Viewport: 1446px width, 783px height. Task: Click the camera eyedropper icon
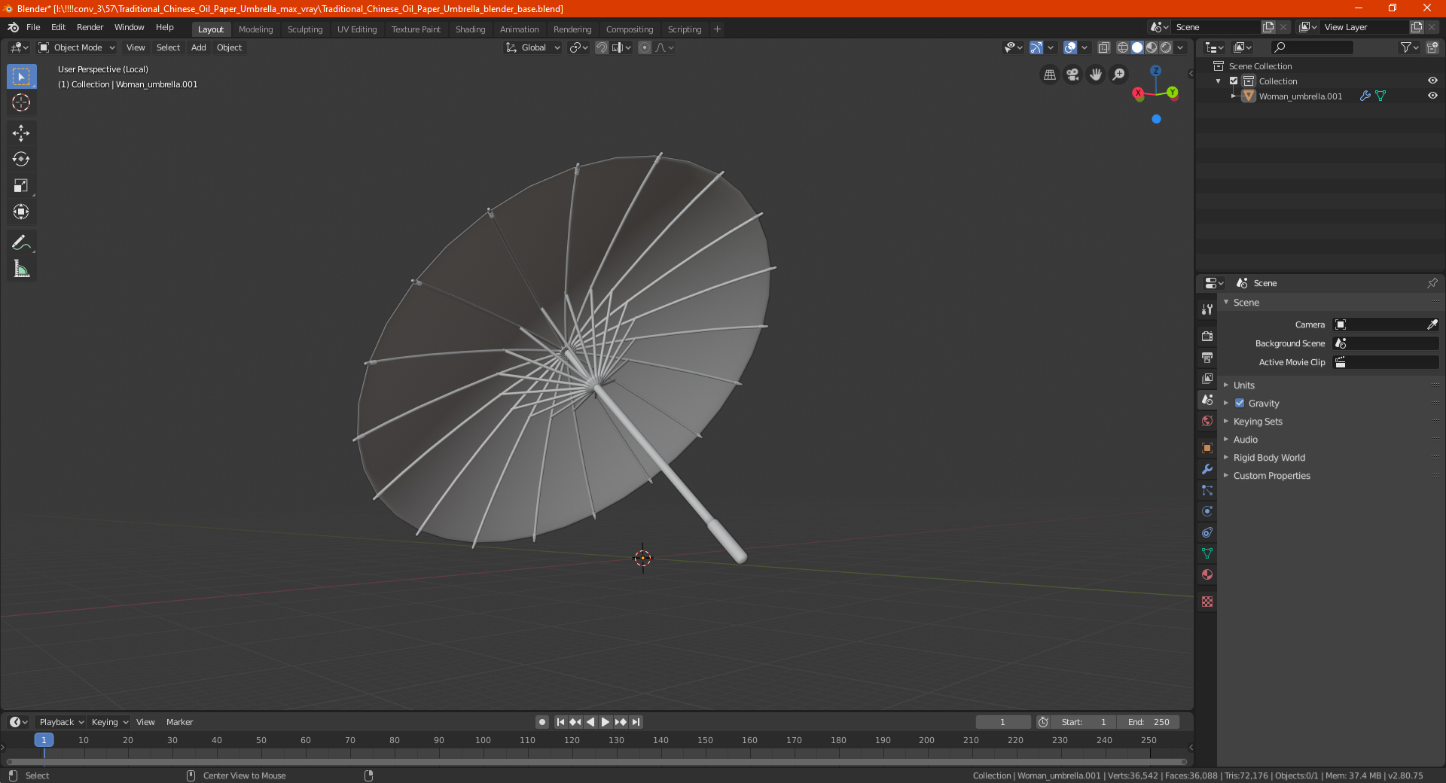1432,324
